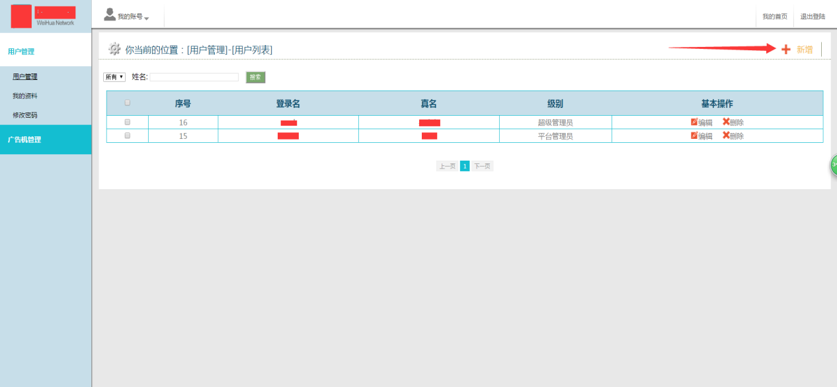Click delete X icon for row 16
Image resolution: width=837 pixels, height=387 pixels.
[x=726, y=122]
